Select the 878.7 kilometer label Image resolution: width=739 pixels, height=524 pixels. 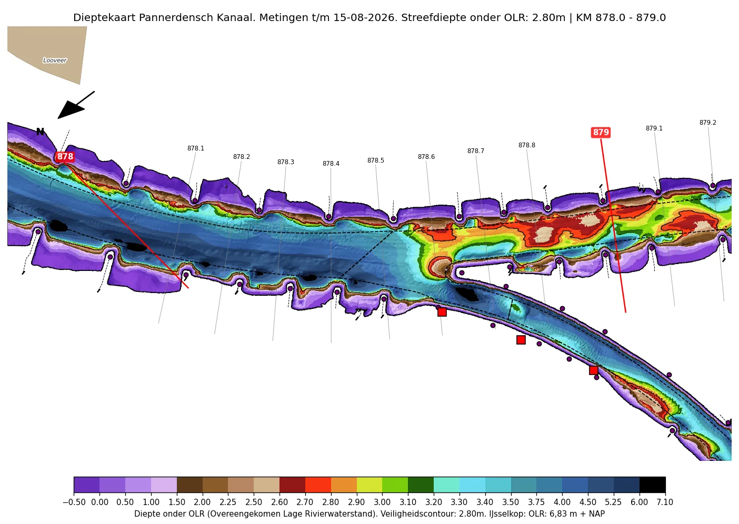click(x=476, y=151)
